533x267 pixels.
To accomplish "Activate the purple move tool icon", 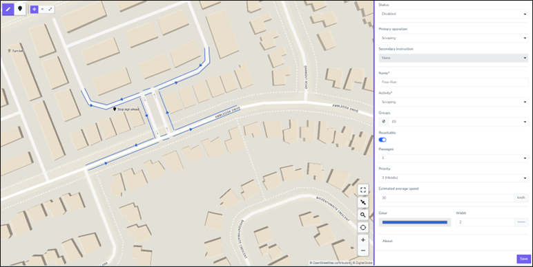I will pos(34,9).
